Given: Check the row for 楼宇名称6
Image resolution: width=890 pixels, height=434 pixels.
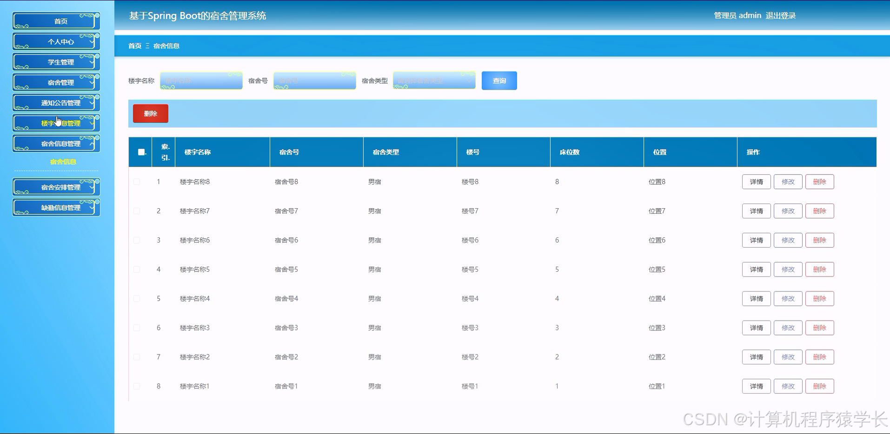Looking at the screenshot, I should (137, 240).
